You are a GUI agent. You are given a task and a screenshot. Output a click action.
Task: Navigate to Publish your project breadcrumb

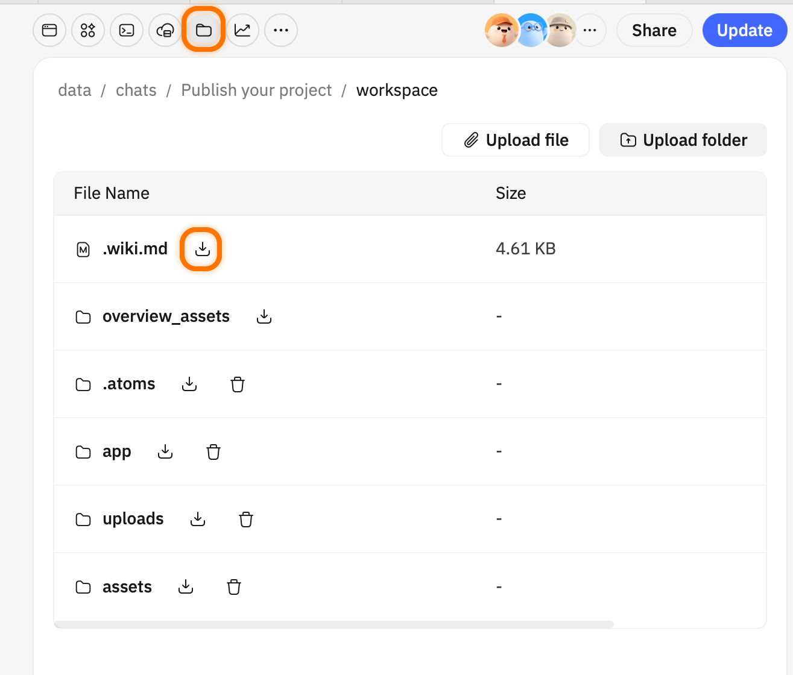click(x=256, y=90)
